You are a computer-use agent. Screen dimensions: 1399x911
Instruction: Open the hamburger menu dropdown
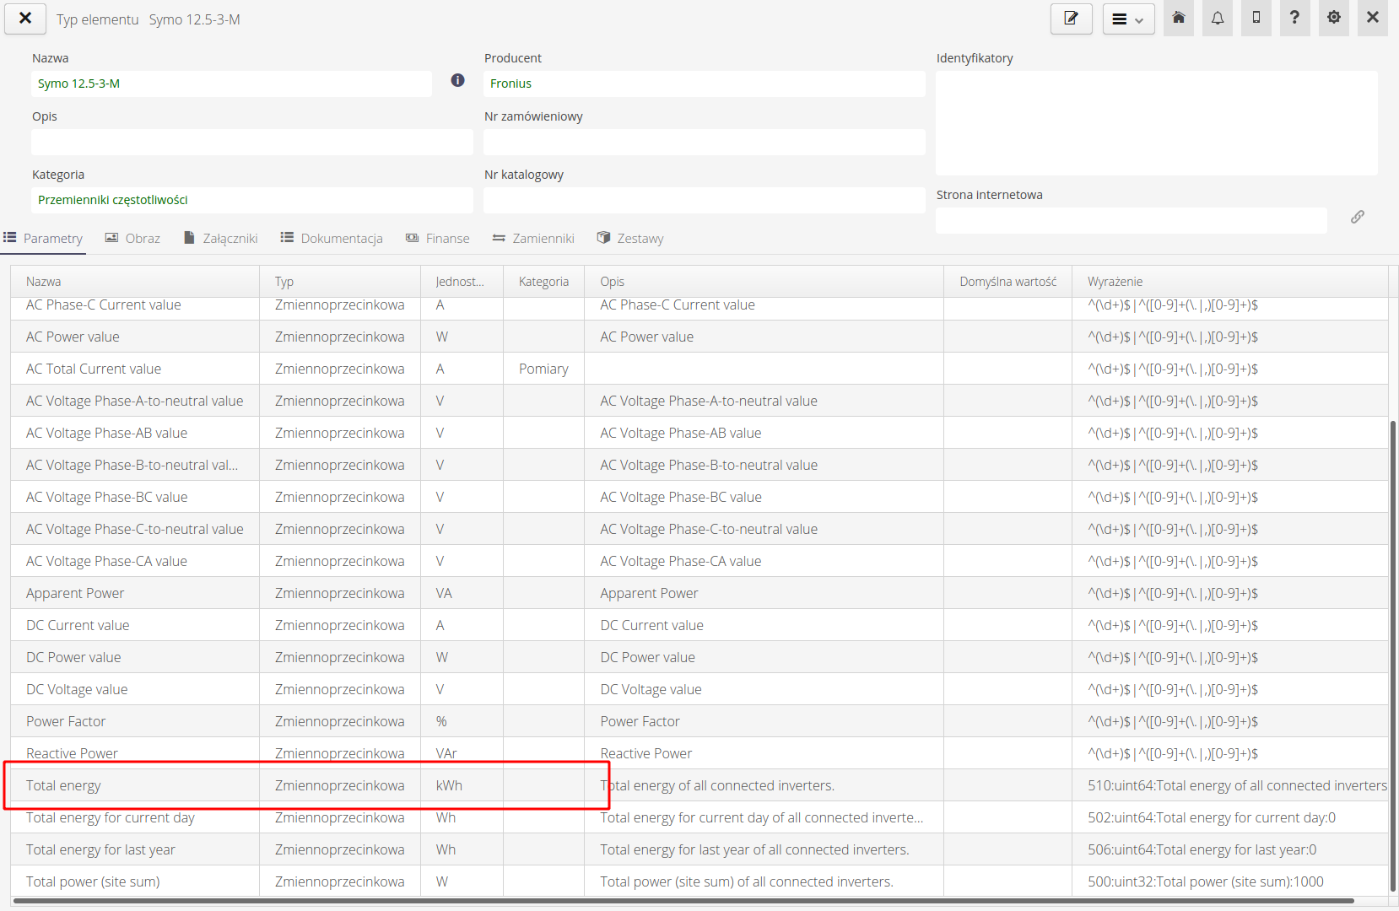pyautogui.click(x=1128, y=19)
